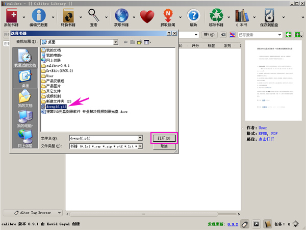The width and height of the screenshot is (306, 230).
Task: Click the green copy saved search icon
Action: pos(288,35)
